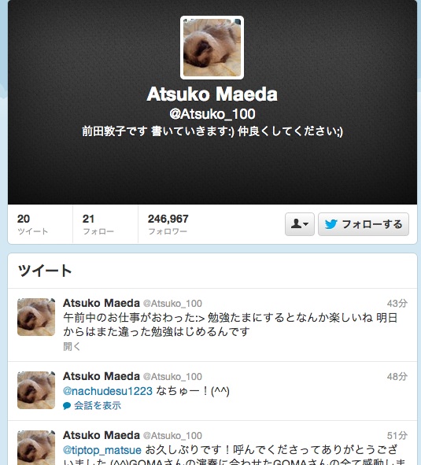Click the 48分 timestamp on second tweet
The height and width of the screenshot is (465, 421).
click(x=397, y=377)
